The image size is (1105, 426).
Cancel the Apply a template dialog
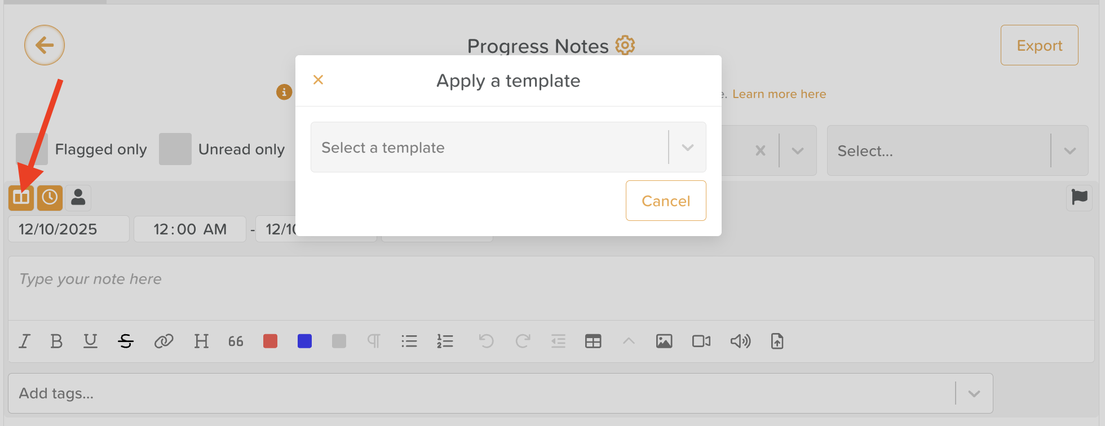click(x=666, y=201)
